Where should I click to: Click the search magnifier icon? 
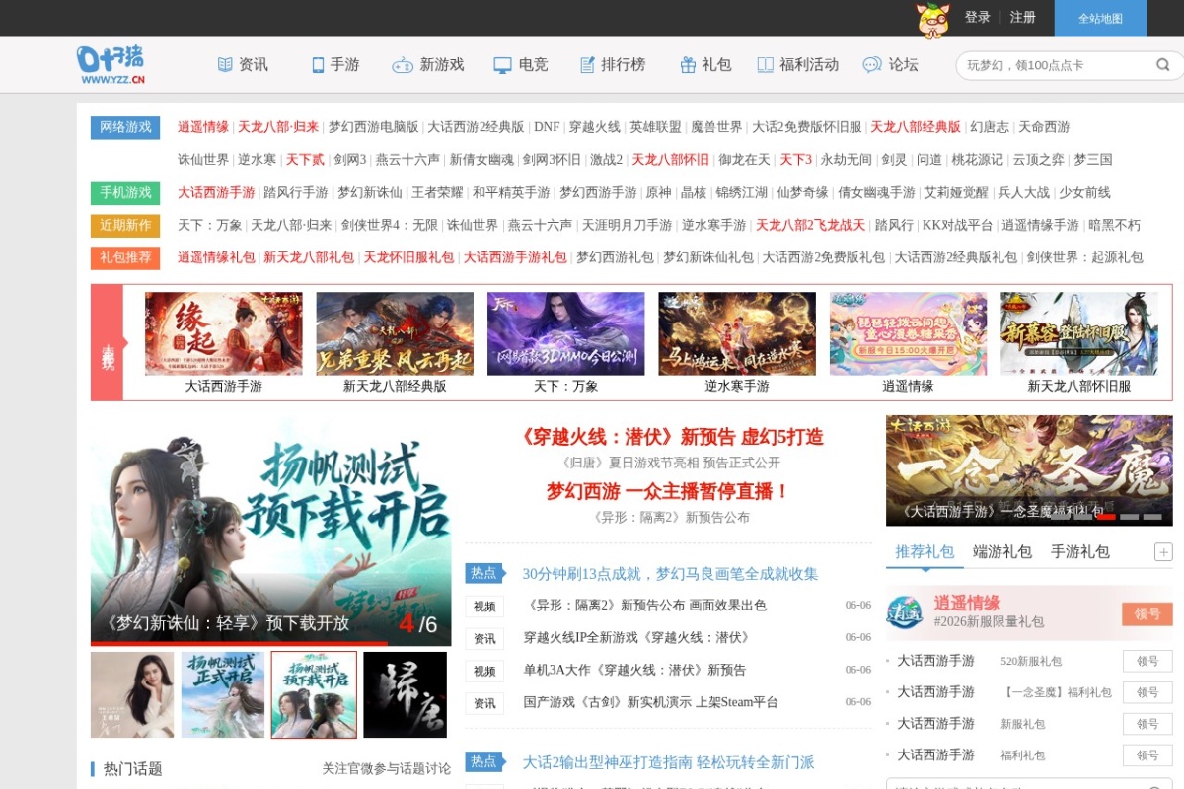coord(1163,65)
